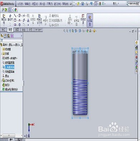Toggle the lightbulb RealView icon in view toolbar

95,31
